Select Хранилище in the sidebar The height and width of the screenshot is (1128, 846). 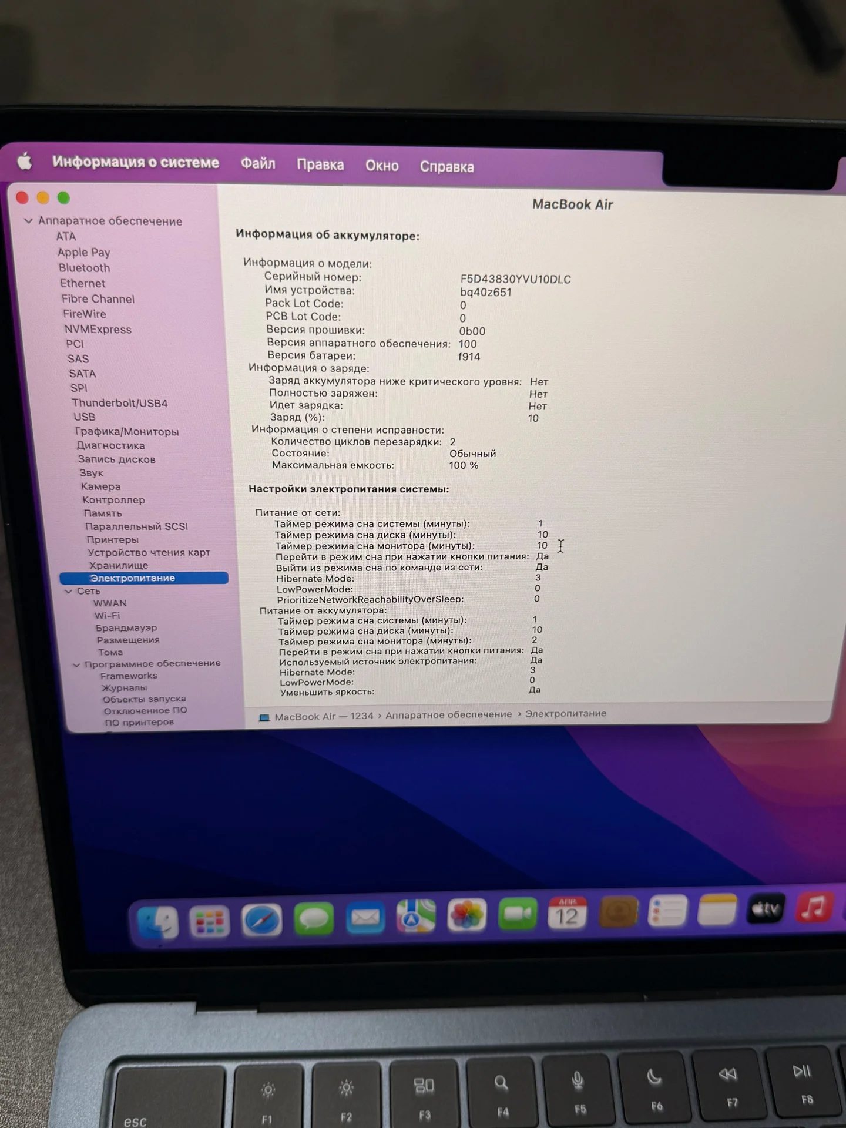tap(119, 566)
